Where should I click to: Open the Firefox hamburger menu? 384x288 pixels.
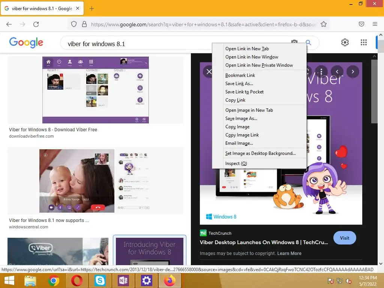pyautogui.click(x=375, y=24)
